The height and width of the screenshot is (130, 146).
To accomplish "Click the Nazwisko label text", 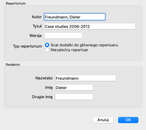I will tap(44, 78).
